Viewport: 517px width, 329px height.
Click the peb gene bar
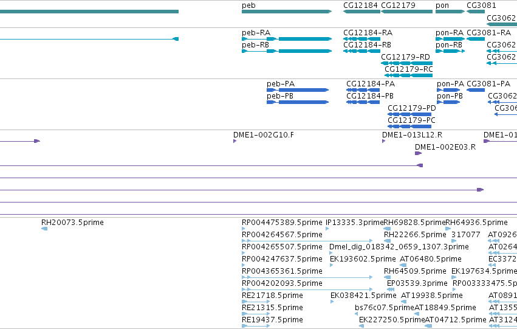pyautogui.click(x=287, y=12)
